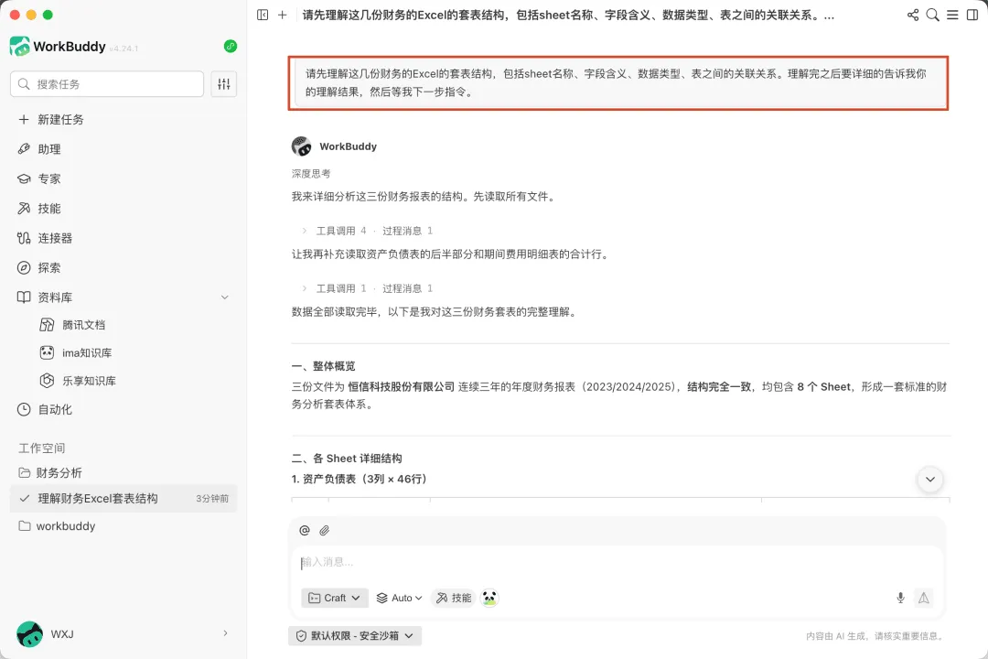Click the WorkBuddy assistant avatar in chat

[301, 146]
